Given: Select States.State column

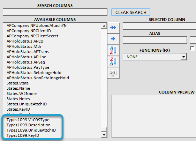Looking at the screenshot, I should point(18,83).
